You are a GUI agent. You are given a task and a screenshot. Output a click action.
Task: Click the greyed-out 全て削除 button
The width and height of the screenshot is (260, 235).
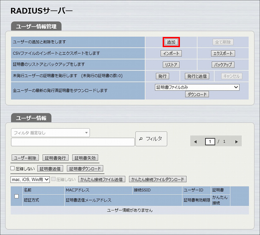click(x=223, y=42)
